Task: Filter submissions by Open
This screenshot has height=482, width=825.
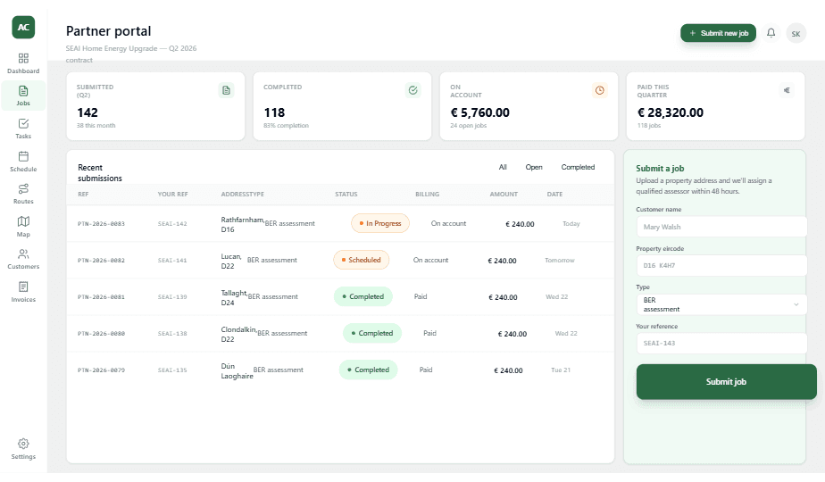Action: (x=534, y=167)
